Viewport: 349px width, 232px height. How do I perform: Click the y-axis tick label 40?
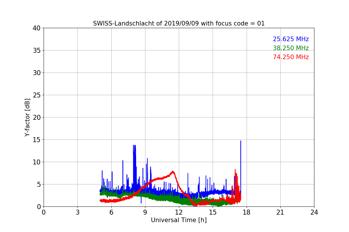(x=37, y=28)
